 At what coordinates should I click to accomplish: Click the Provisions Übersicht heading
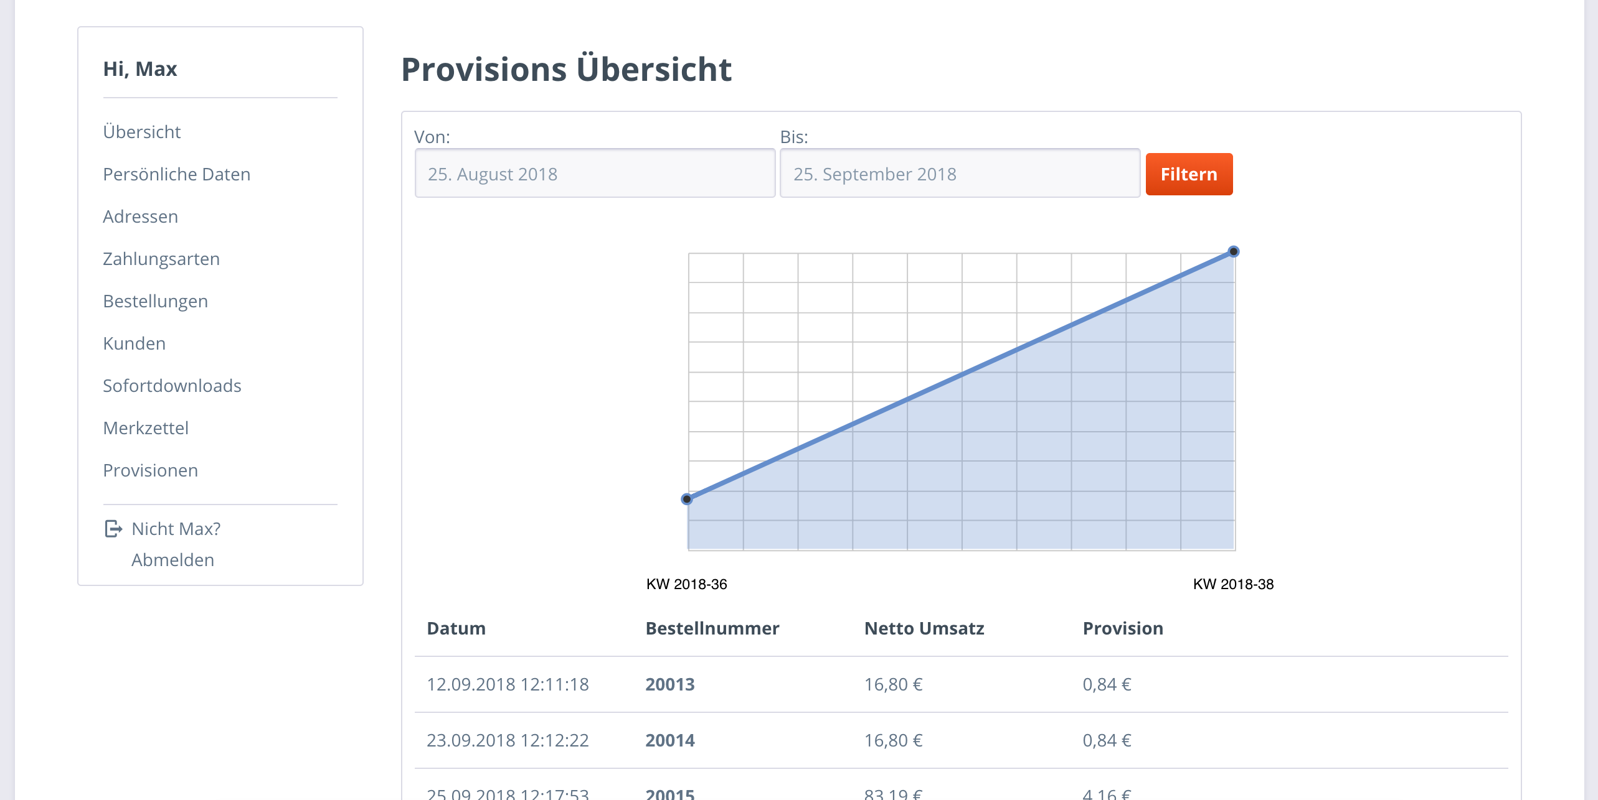pyautogui.click(x=567, y=69)
